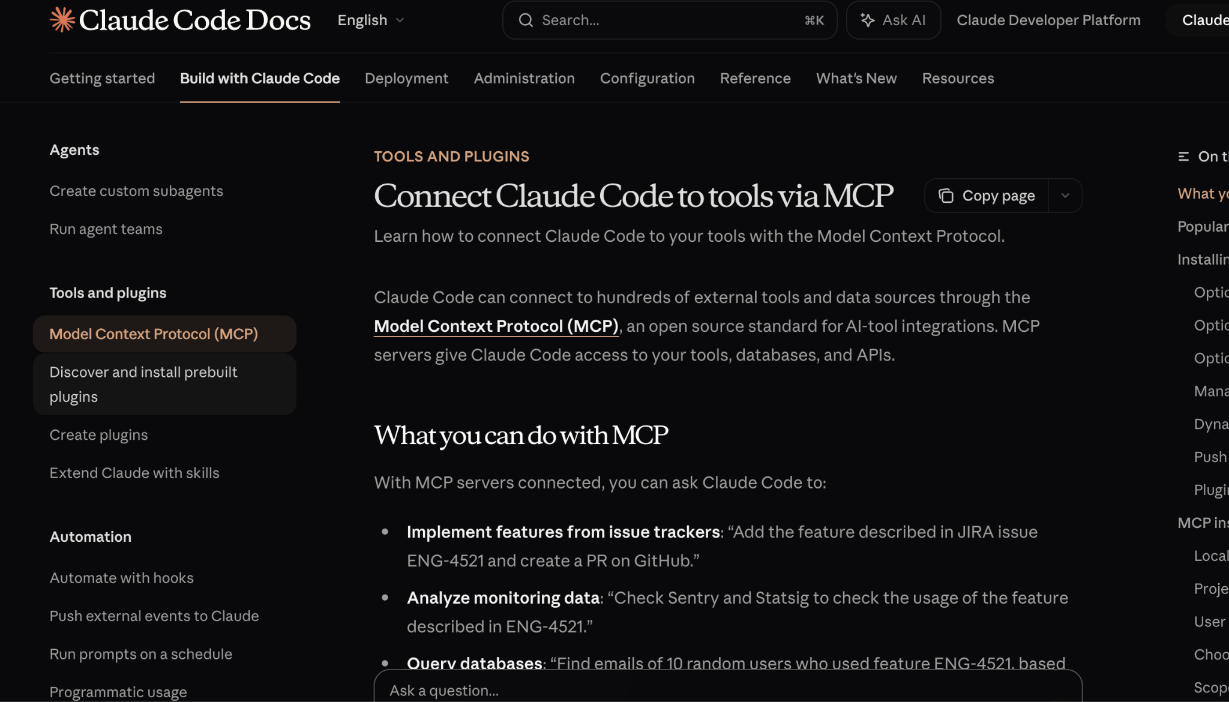Click the clipboard icon on the Copy page button
Viewport: 1229px width, 702px height.
pos(946,196)
